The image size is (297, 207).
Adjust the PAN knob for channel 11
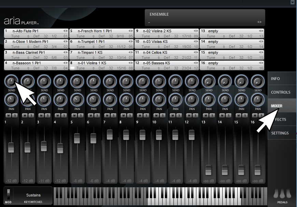pos(175,100)
